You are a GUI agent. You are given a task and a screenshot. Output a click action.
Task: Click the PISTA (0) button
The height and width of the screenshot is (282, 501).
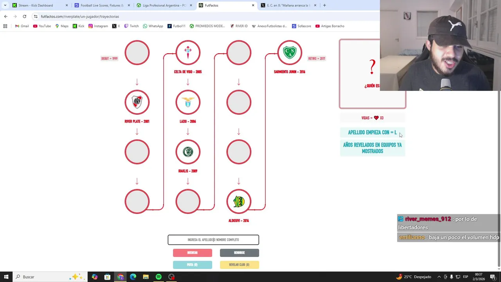pyautogui.click(x=193, y=265)
